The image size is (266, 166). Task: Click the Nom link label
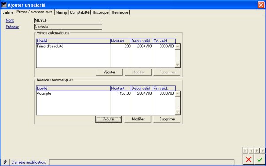[x=10, y=20]
